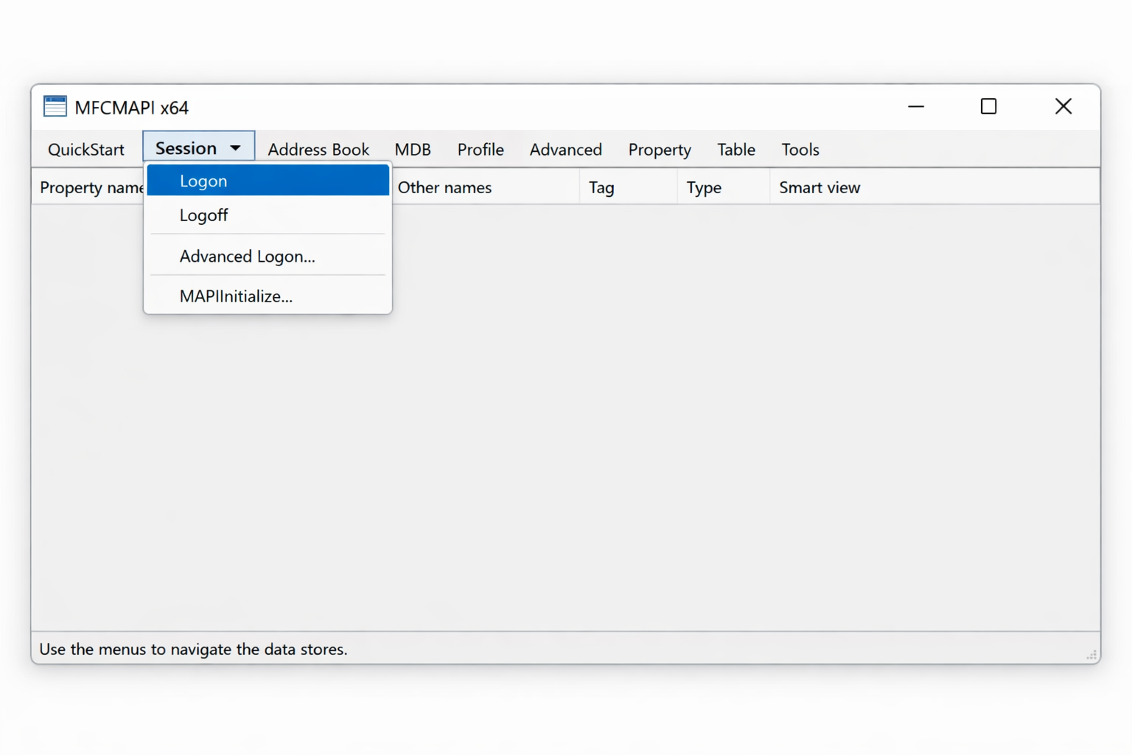
Task: Open the Table menu
Action: pos(736,149)
